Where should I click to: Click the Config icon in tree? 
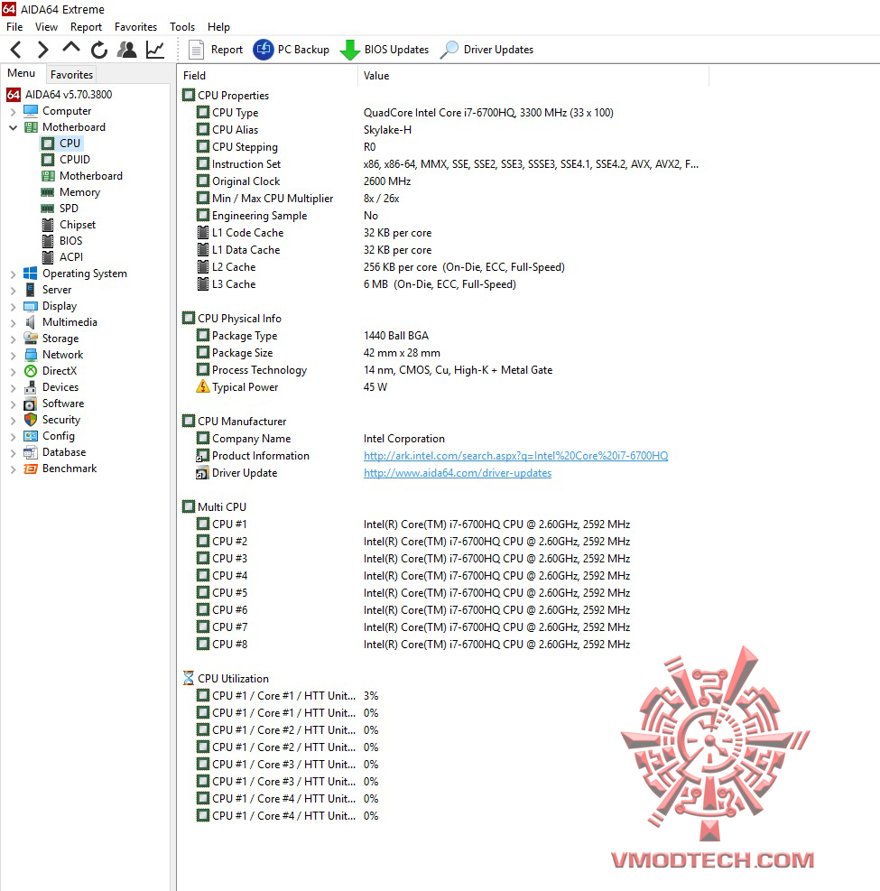click(31, 436)
